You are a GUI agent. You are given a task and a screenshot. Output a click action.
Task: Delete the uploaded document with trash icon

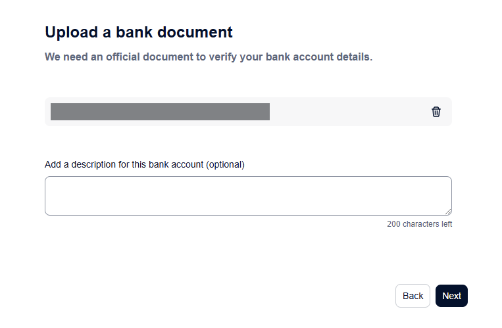pyautogui.click(x=436, y=112)
